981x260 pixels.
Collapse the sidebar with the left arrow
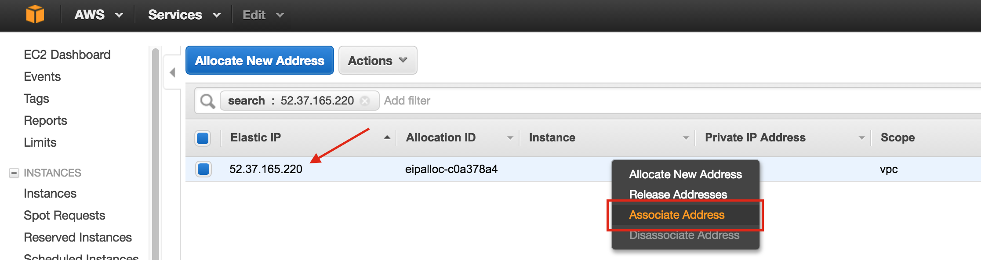172,72
